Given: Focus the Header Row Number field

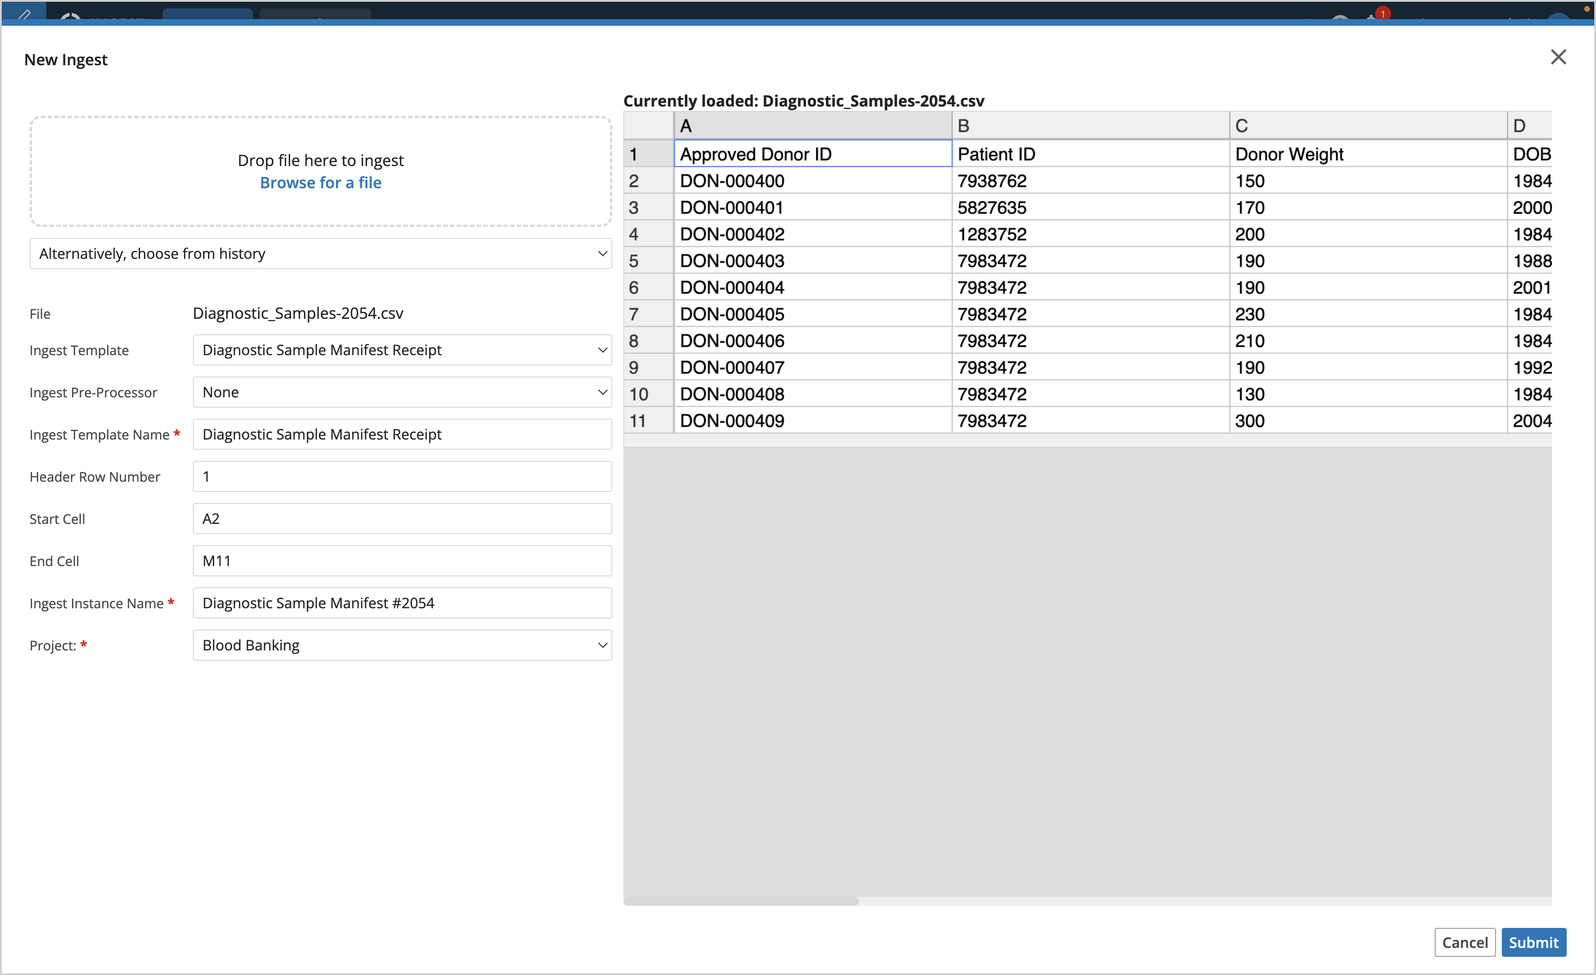Looking at the screenshot, I should tap(402, 476).
